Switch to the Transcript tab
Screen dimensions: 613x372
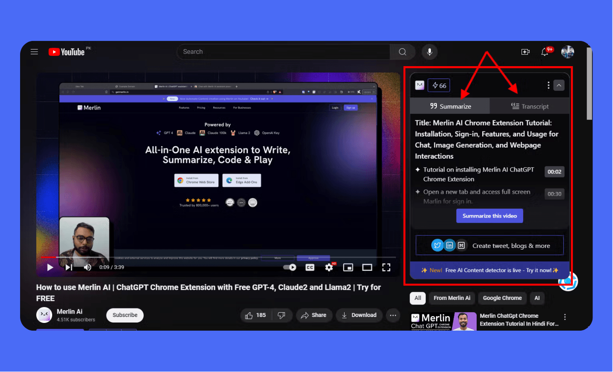[530, 106]
